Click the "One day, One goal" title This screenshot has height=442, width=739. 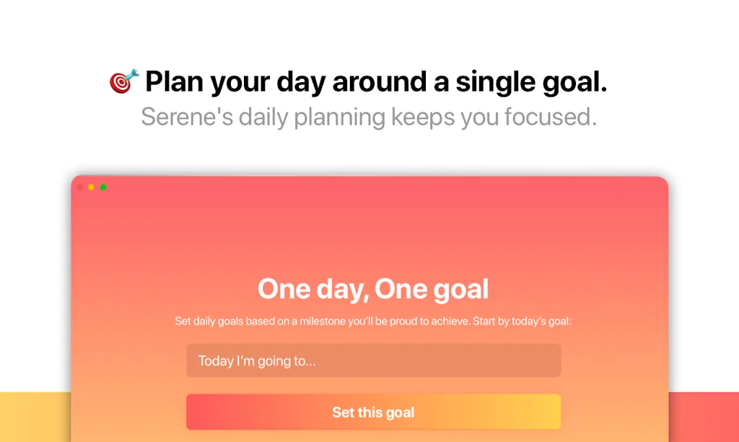pyautogui.click(x=373, y=289)
